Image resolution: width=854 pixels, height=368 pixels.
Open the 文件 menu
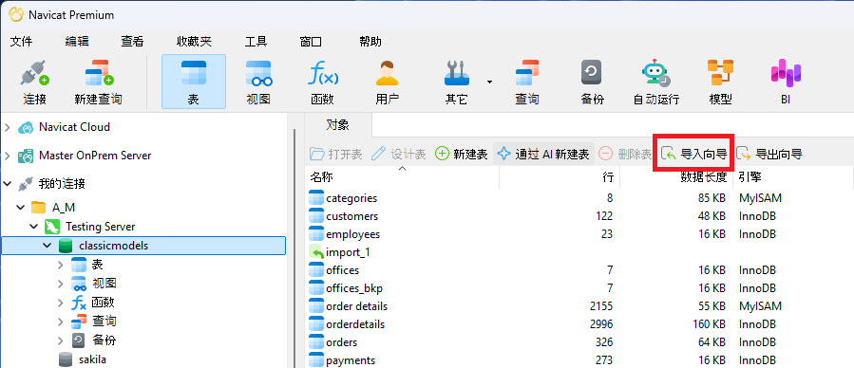coord(22,42)
